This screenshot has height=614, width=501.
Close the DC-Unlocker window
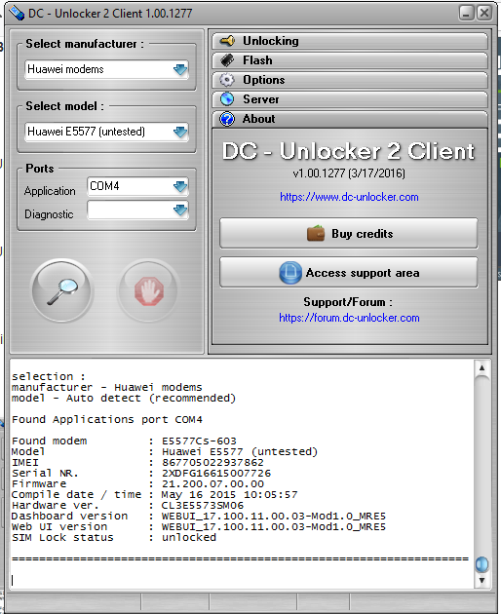pos(484,13)
